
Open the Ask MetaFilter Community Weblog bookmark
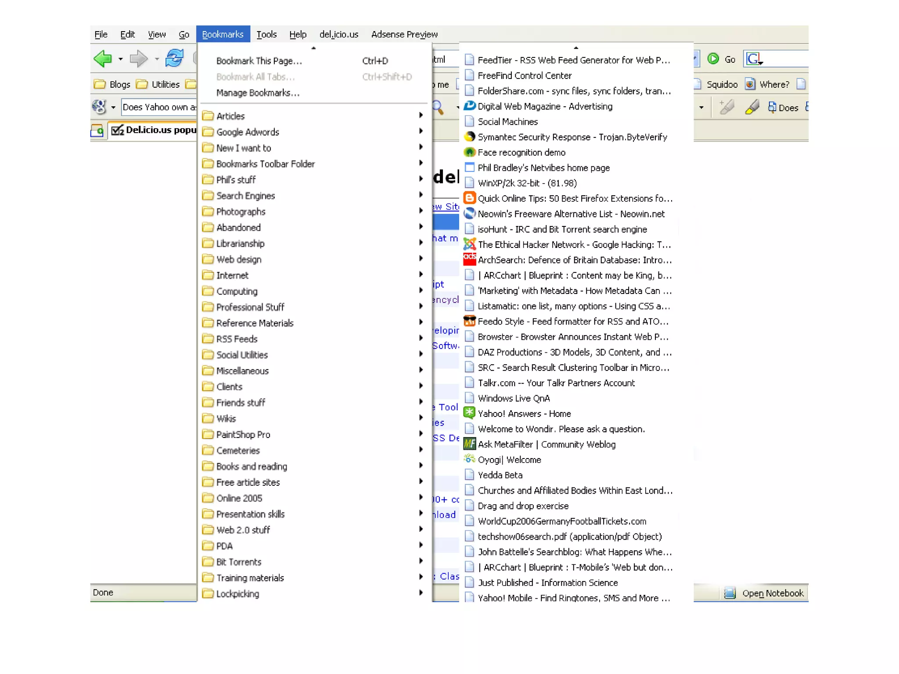pos(546,444)
